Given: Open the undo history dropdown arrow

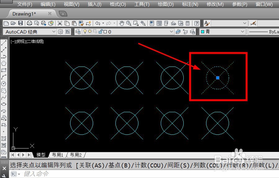Looking at the screenshot, I should pyautogui.click(x=103, y=23).
